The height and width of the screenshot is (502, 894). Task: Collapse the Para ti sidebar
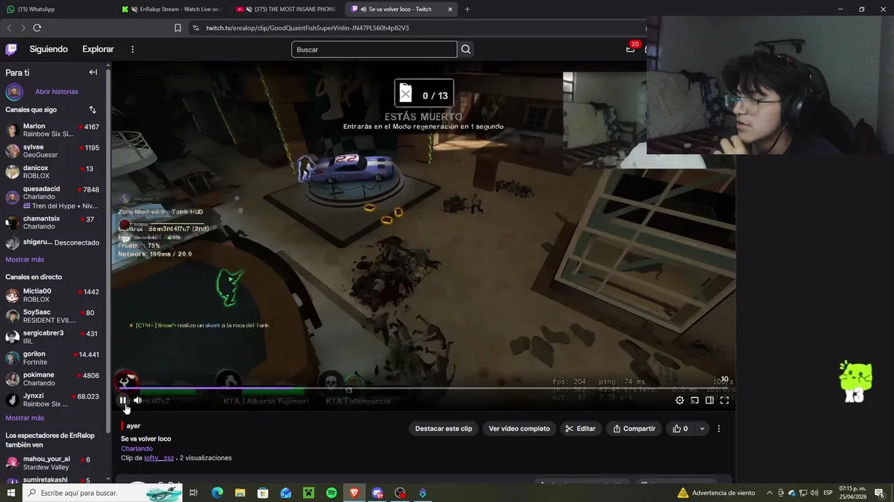93,72
